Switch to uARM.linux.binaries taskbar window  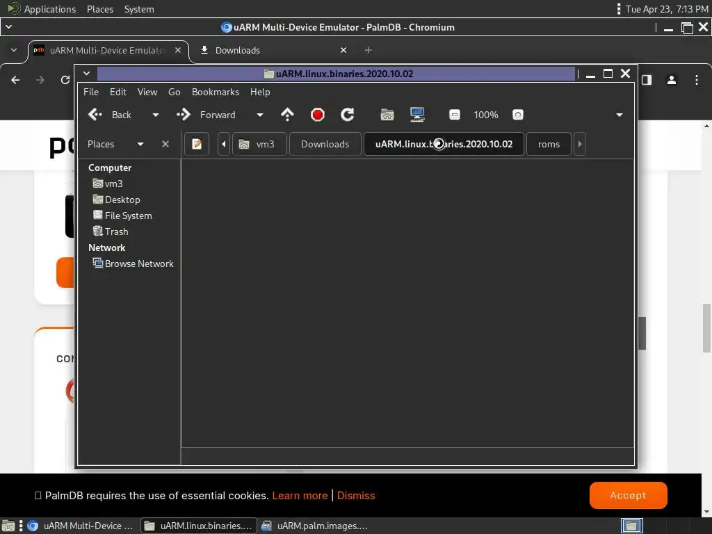198,526
